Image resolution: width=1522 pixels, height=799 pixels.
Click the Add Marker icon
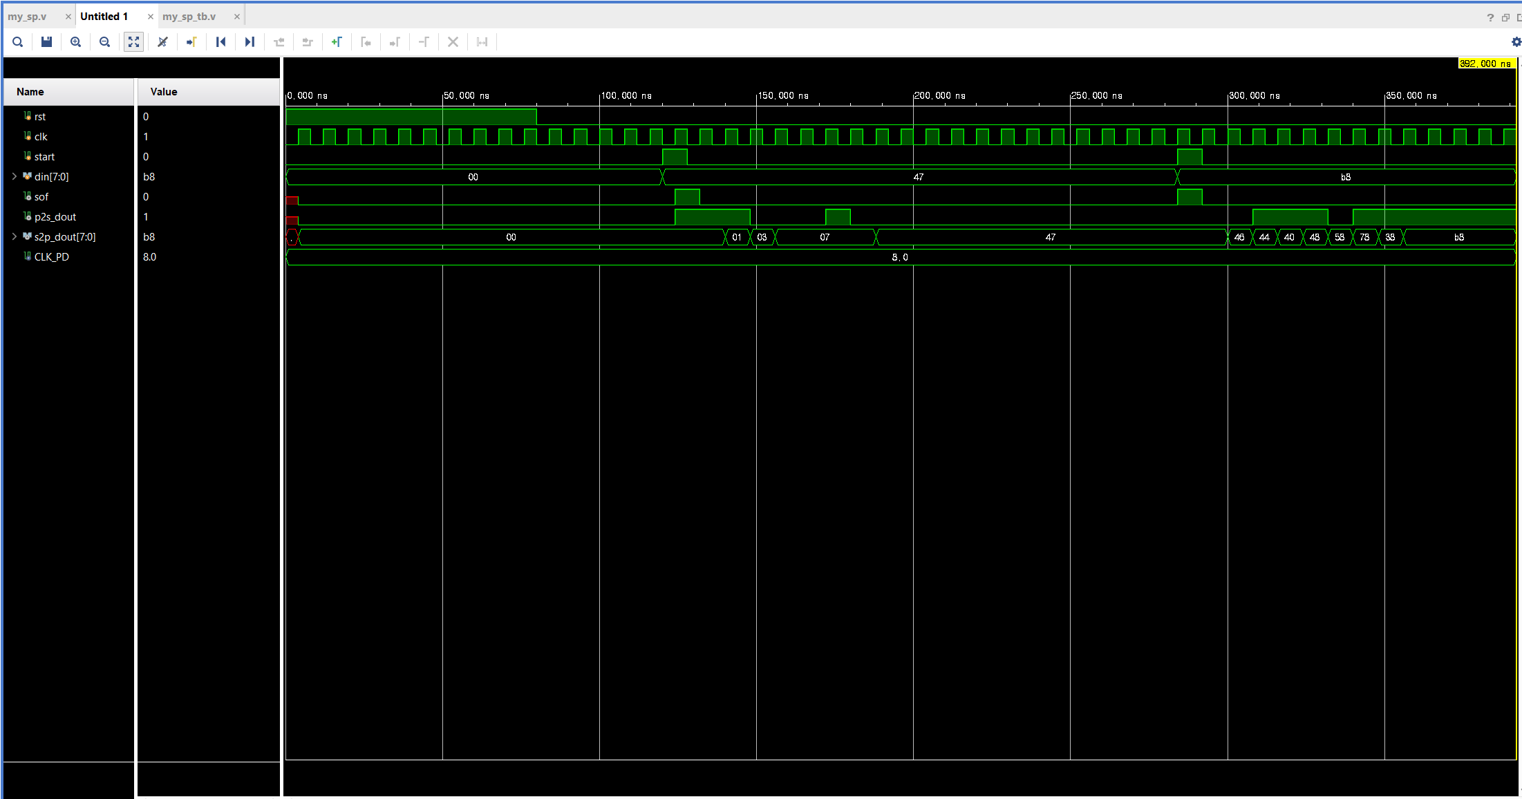pyautogui.click(x=337, y=42)
